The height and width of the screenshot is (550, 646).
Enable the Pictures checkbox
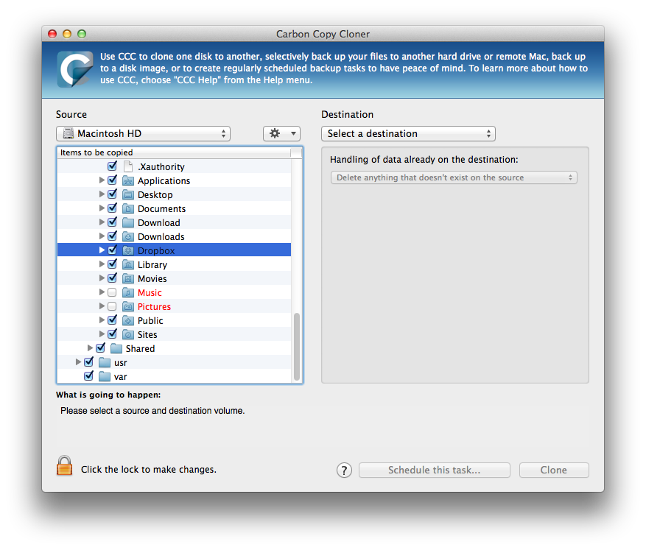112,306
